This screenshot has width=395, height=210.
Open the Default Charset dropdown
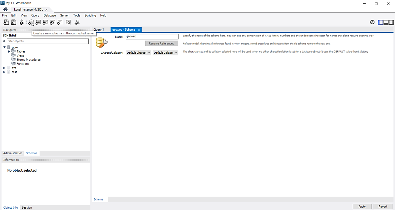139,53
